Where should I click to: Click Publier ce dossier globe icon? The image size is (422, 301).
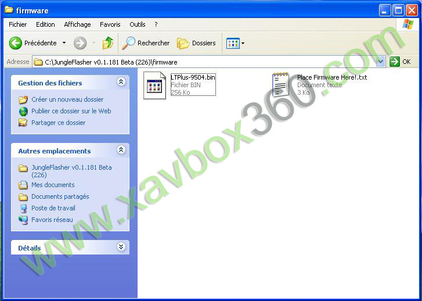23,112
